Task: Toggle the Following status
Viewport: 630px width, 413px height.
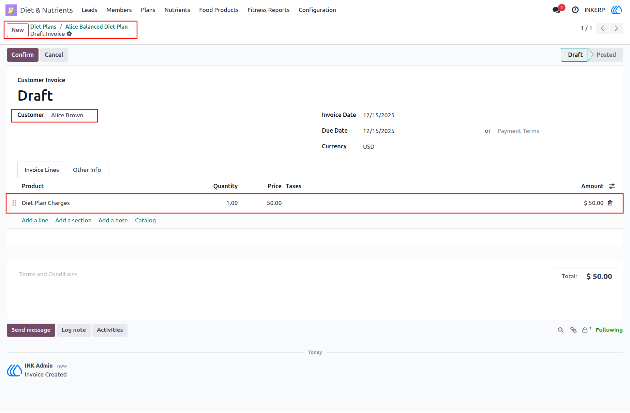Action: point(609,330)
